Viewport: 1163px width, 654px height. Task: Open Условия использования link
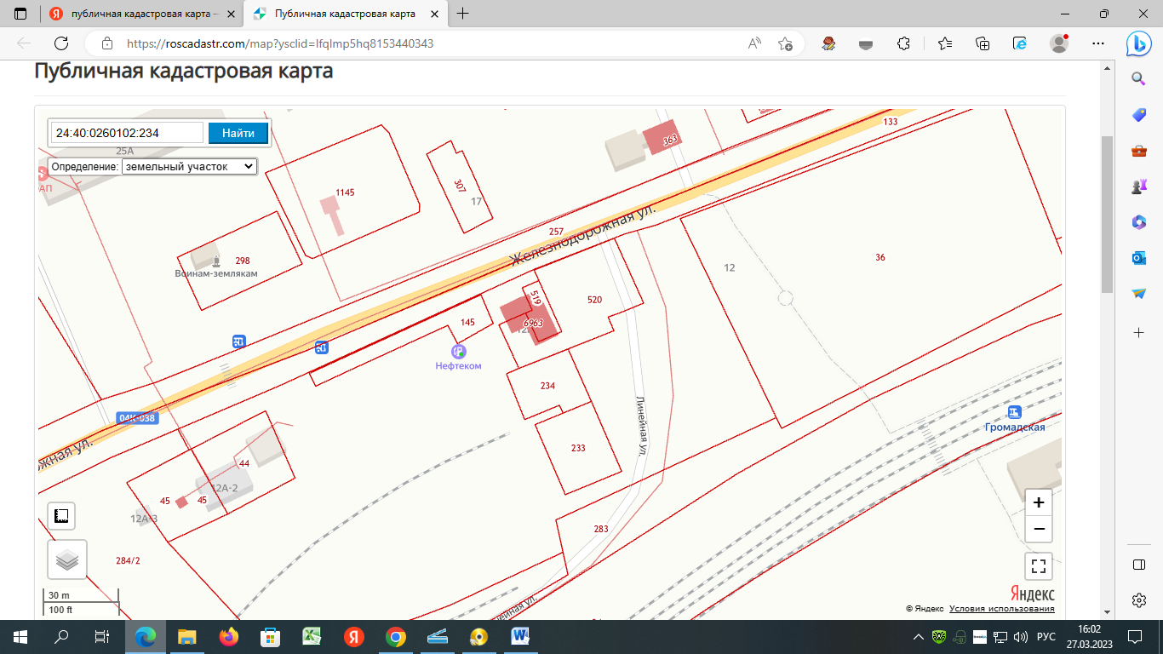[1001, 609]
